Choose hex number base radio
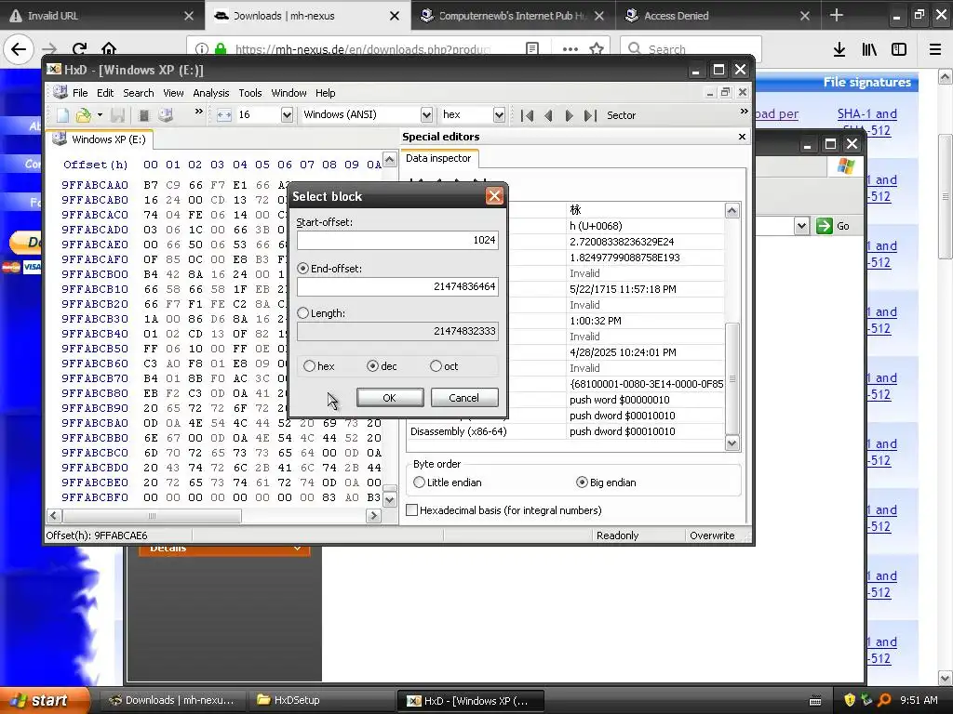953x714 pixels. click(x=309, y=366)
